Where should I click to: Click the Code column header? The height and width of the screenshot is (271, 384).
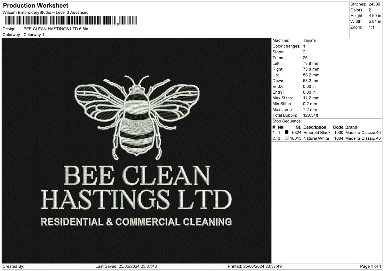(338, 127)
